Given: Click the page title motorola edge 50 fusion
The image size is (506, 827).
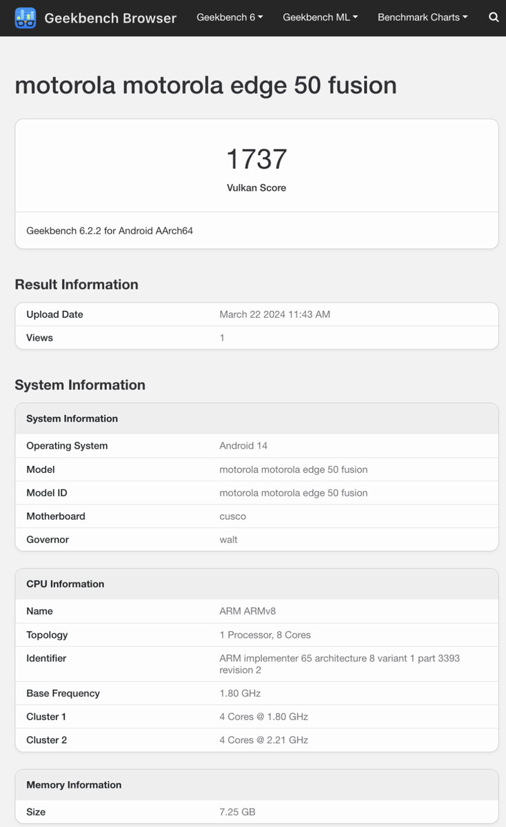Looking at the screenshot, I should click(x=205, y=85).
